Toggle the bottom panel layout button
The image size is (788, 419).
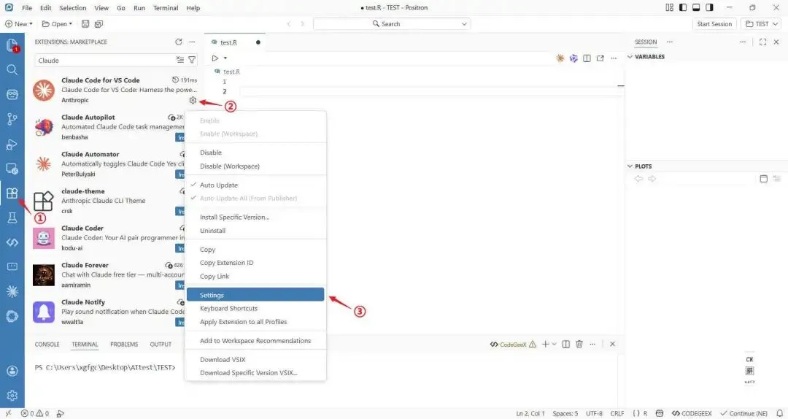(x=696, y=7)
